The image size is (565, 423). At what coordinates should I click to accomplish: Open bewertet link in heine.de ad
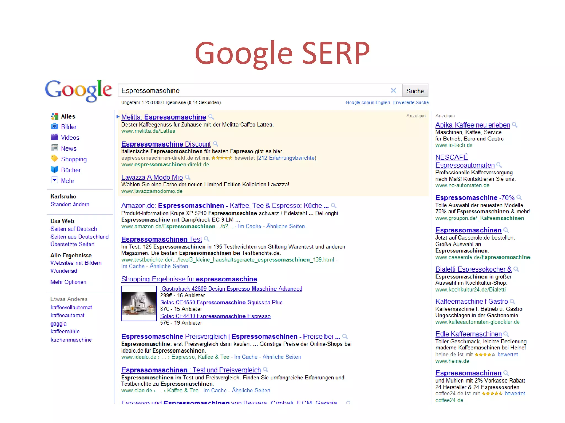508,354
